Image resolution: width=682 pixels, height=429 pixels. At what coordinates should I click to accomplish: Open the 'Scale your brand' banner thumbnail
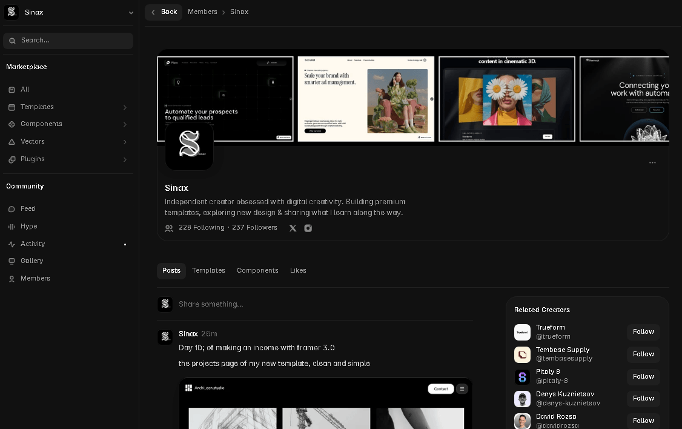pos(366,99)
